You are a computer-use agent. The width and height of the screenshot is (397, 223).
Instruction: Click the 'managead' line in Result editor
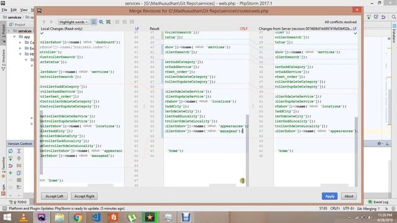204,131
